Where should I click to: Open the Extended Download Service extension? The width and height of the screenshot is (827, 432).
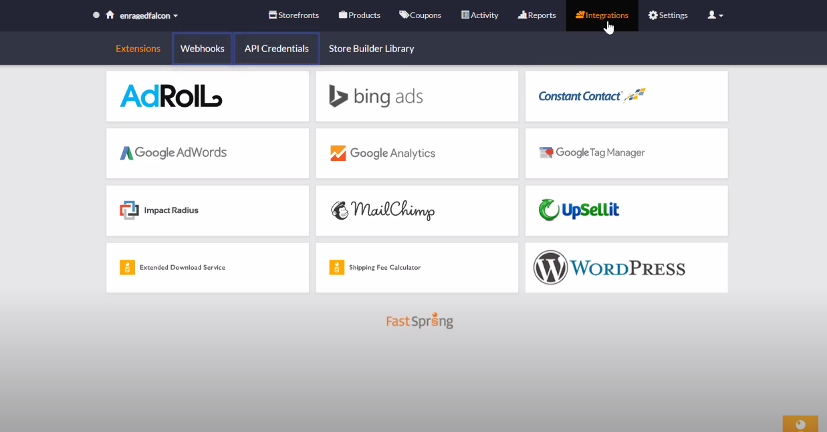click(x=208, y=268)
